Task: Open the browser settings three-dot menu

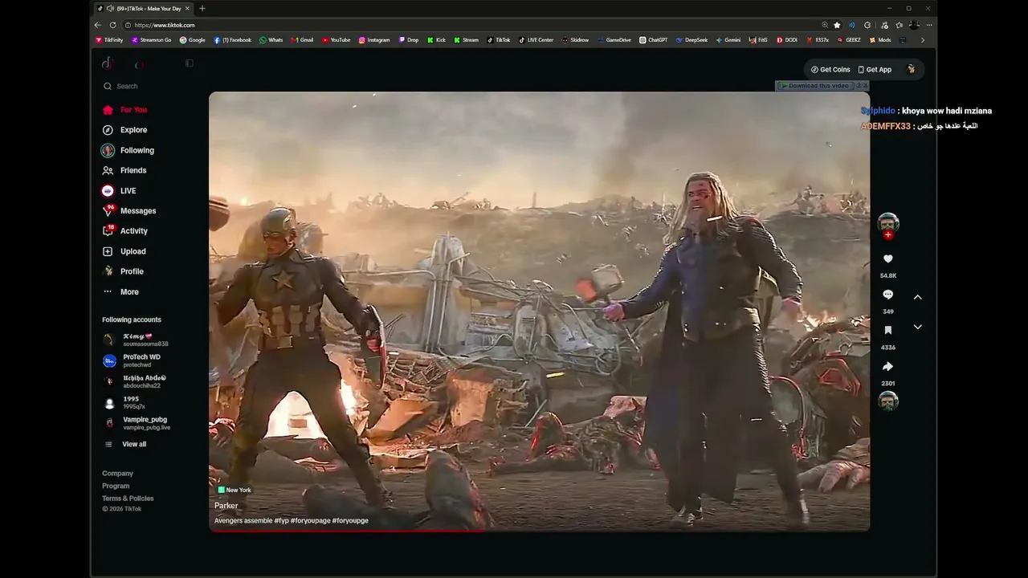Action: click(x=929, y=25)
